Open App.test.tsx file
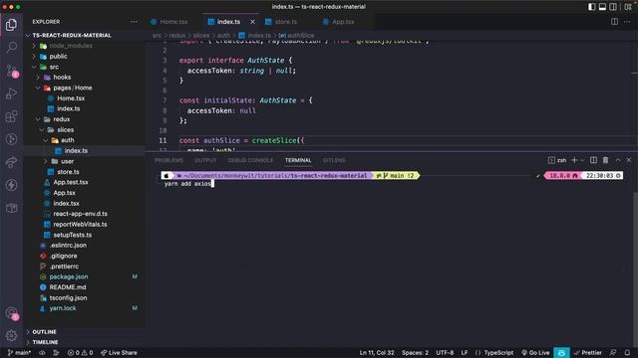Viewport: 638px width, 358px height. 71,182
